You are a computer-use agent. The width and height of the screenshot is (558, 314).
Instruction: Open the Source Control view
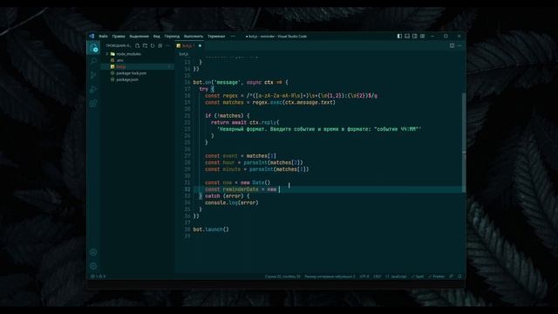coord(93,75)
